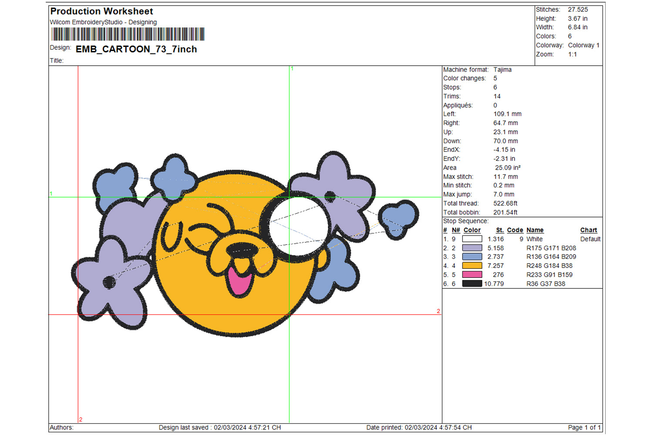Click the Code column header
Image resolution: width=654 pixels, height=435 pixels.
[515, 230]
